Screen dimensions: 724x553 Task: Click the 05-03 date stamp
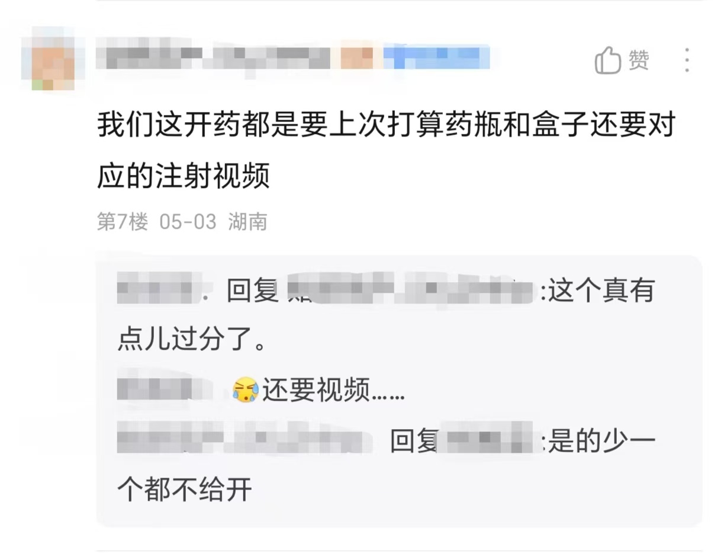[188, 222]
